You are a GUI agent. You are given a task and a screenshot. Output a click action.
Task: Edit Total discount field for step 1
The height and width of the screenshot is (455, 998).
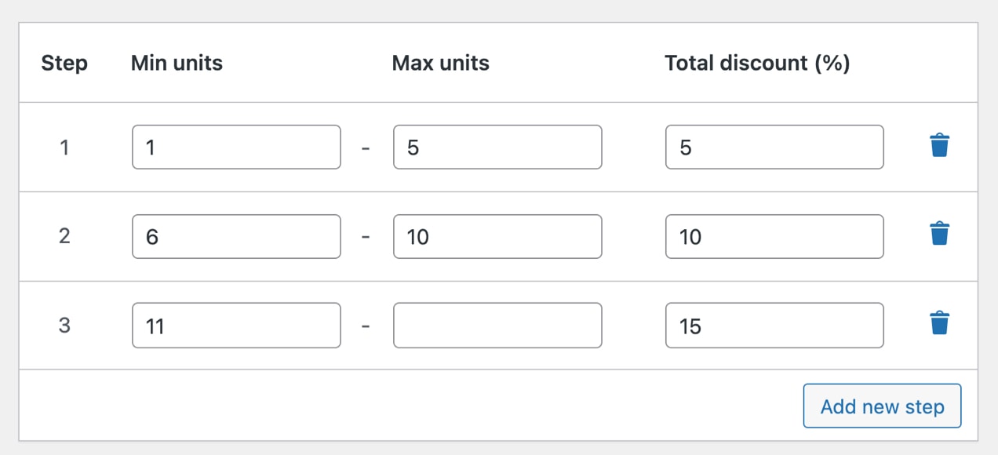click(774, 147)
